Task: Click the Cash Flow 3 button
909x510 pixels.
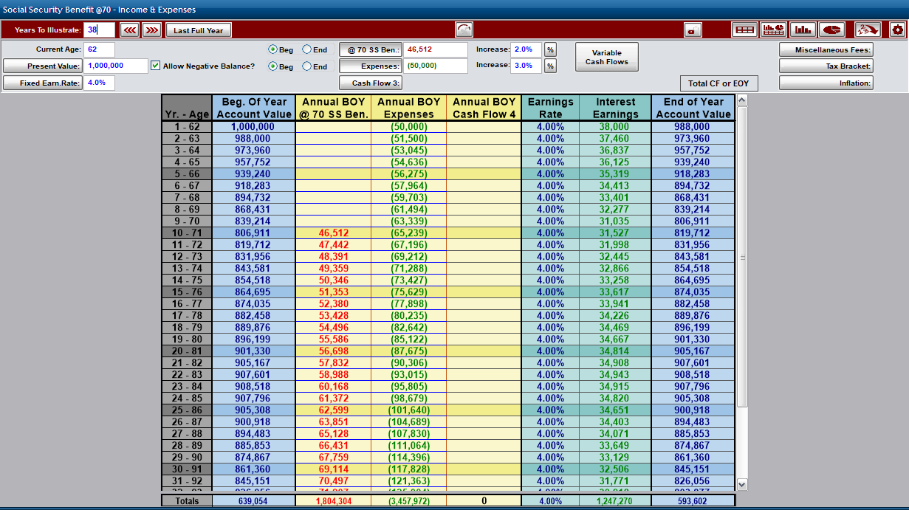Action: (371, 83)
